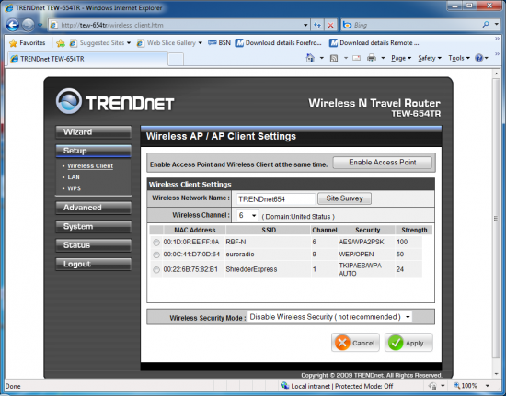Click the URL address bar
This screenshot has width=506, height=396.
pos(176,25)
